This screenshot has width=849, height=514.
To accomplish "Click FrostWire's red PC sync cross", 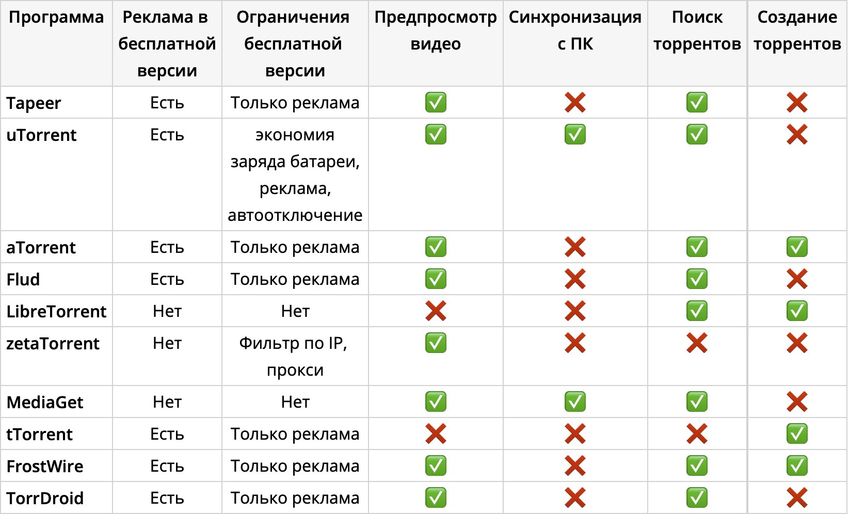I will click(x=575, y=466).
